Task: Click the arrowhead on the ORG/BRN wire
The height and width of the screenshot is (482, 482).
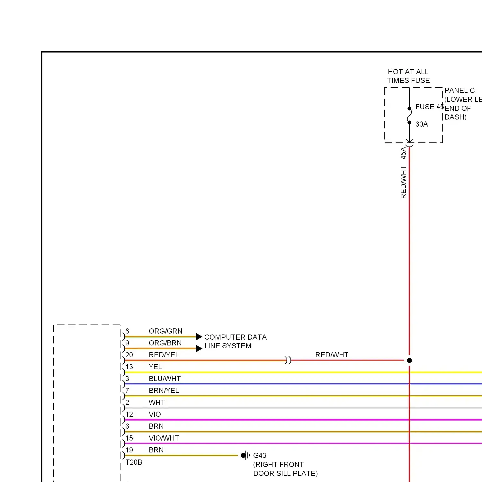Action: click(x=199, y=348)
